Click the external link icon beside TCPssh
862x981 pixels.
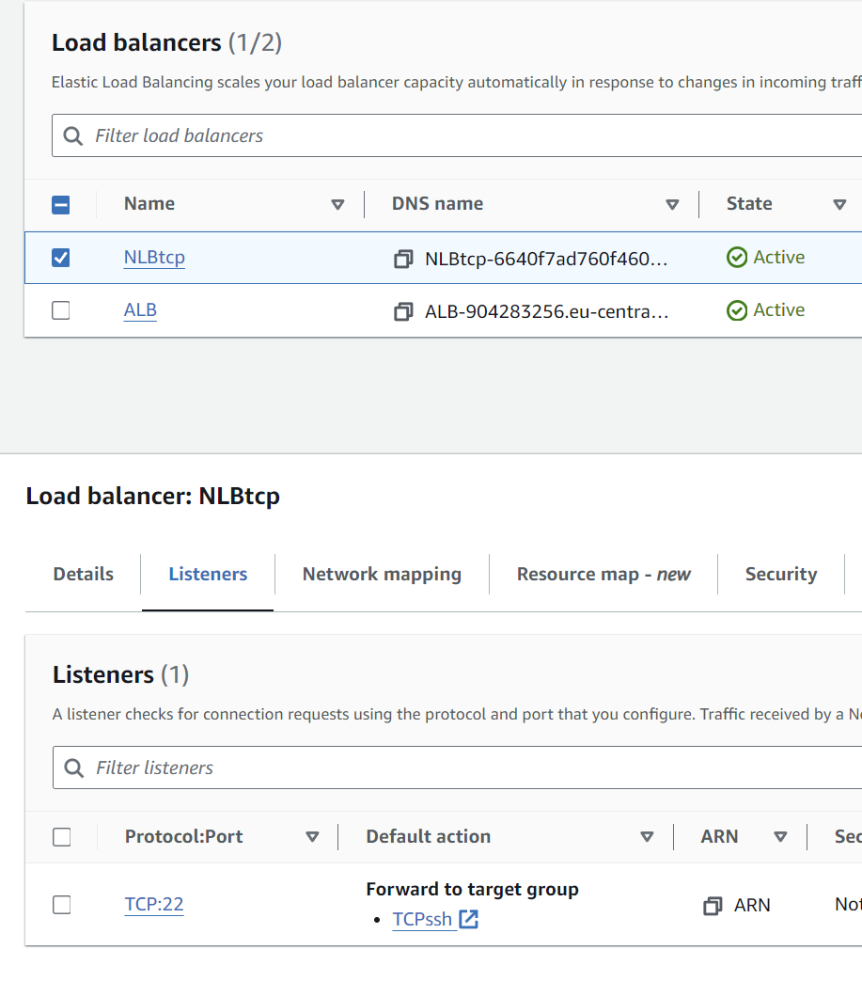[468, 920]
